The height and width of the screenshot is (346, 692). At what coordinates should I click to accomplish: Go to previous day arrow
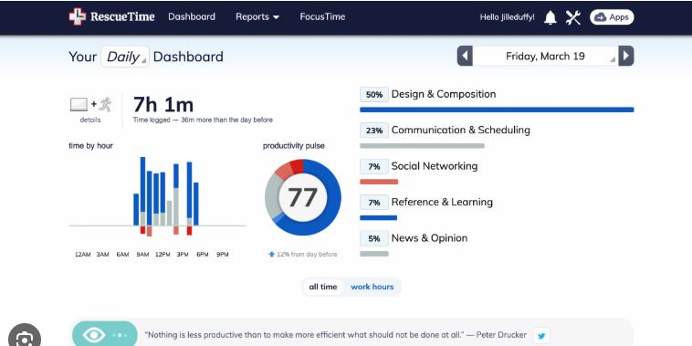[465, 56]
